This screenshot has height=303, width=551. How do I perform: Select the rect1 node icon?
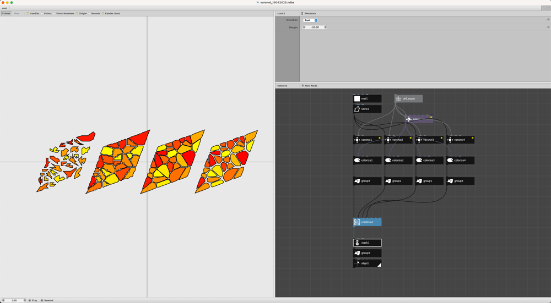[357, 98]
